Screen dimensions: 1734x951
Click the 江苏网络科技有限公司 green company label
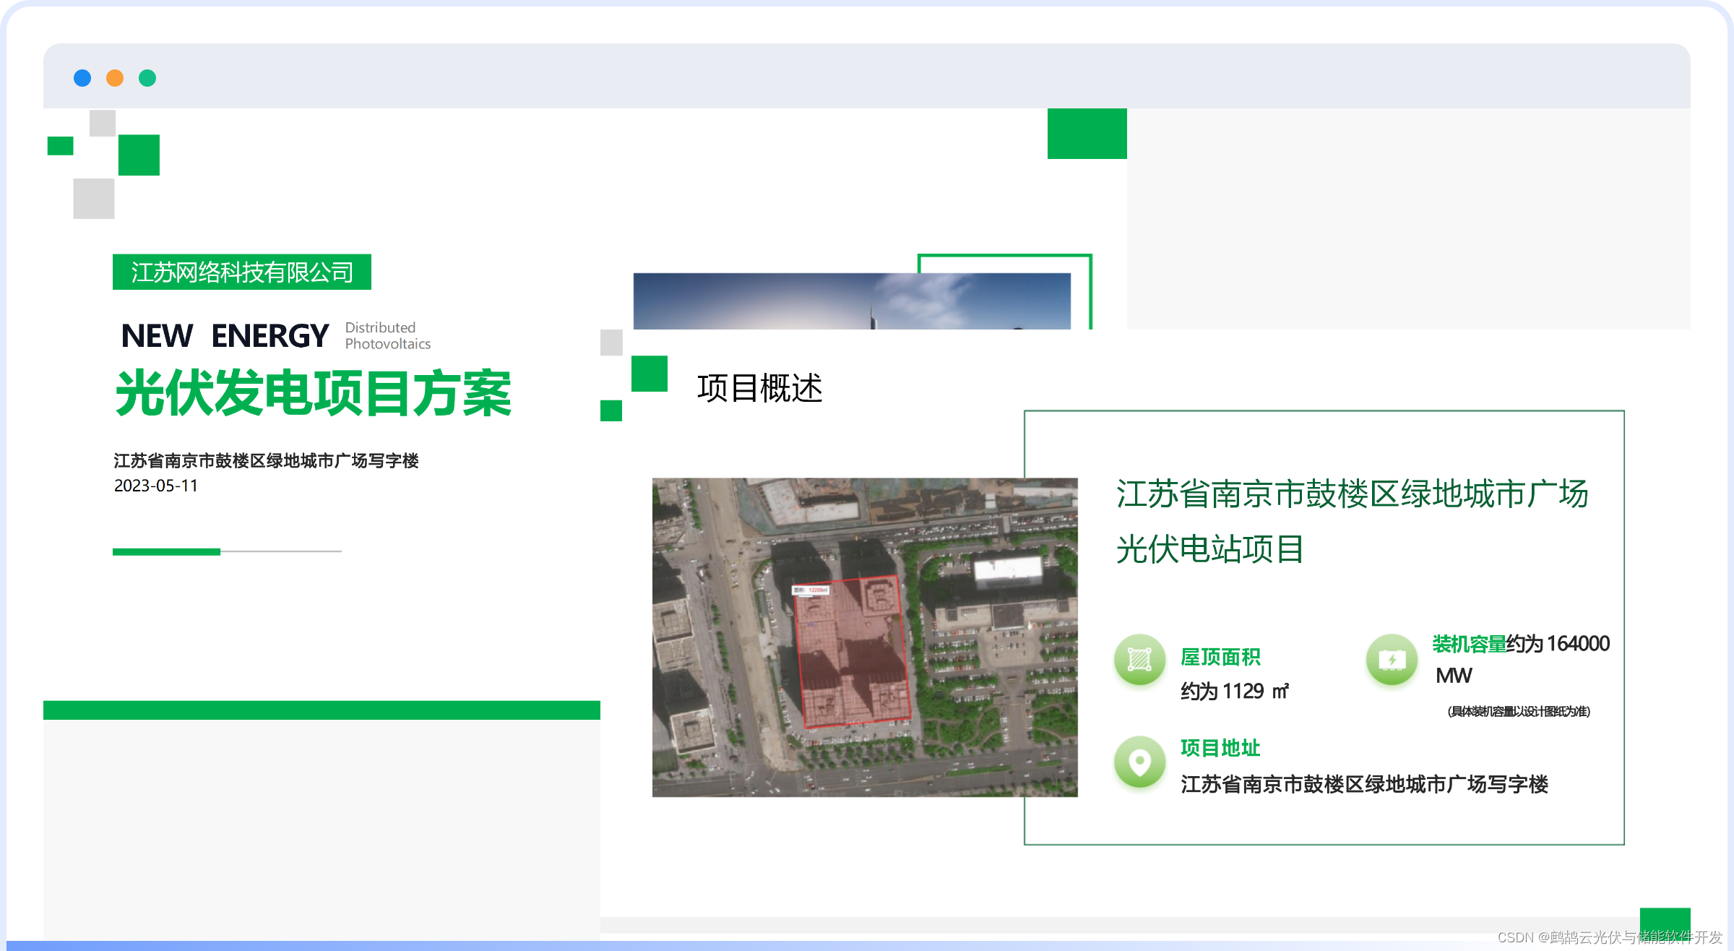[x=242, y=272]
